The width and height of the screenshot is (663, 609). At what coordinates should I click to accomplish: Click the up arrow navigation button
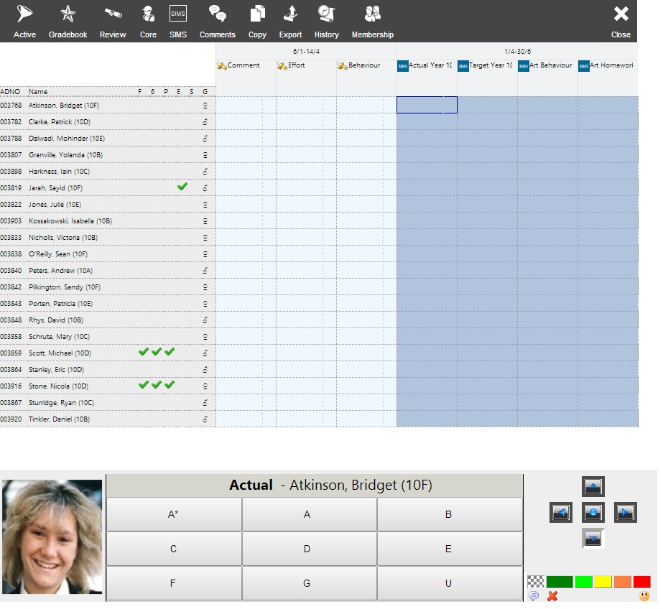(593, 486)
